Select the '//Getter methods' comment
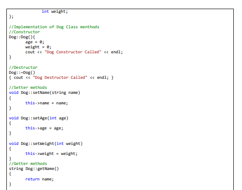Screen dimensions: 242x190 [x=28, y=164]
